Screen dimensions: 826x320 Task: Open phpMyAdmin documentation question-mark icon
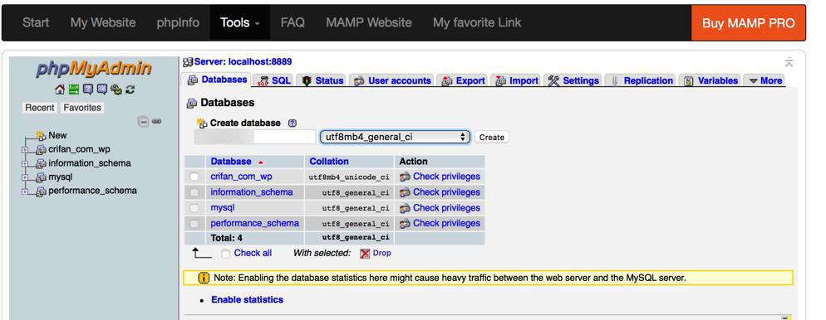88,90
